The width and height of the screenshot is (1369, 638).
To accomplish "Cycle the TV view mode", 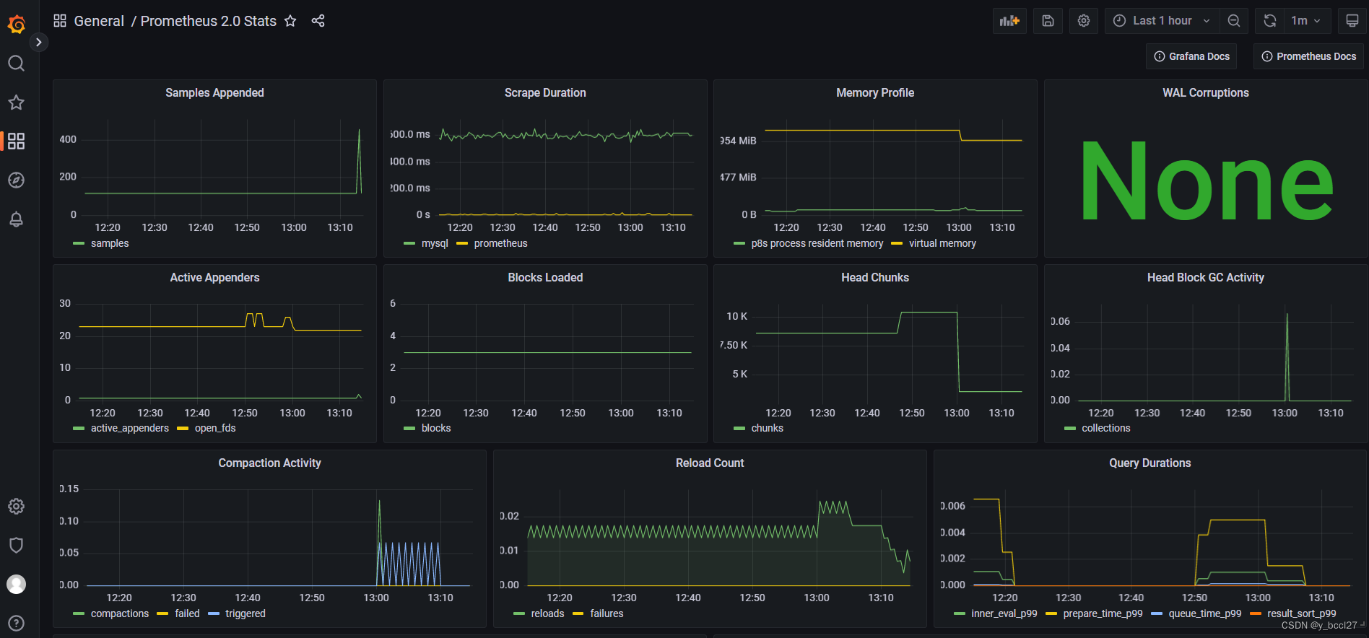I will [1352, 21].
